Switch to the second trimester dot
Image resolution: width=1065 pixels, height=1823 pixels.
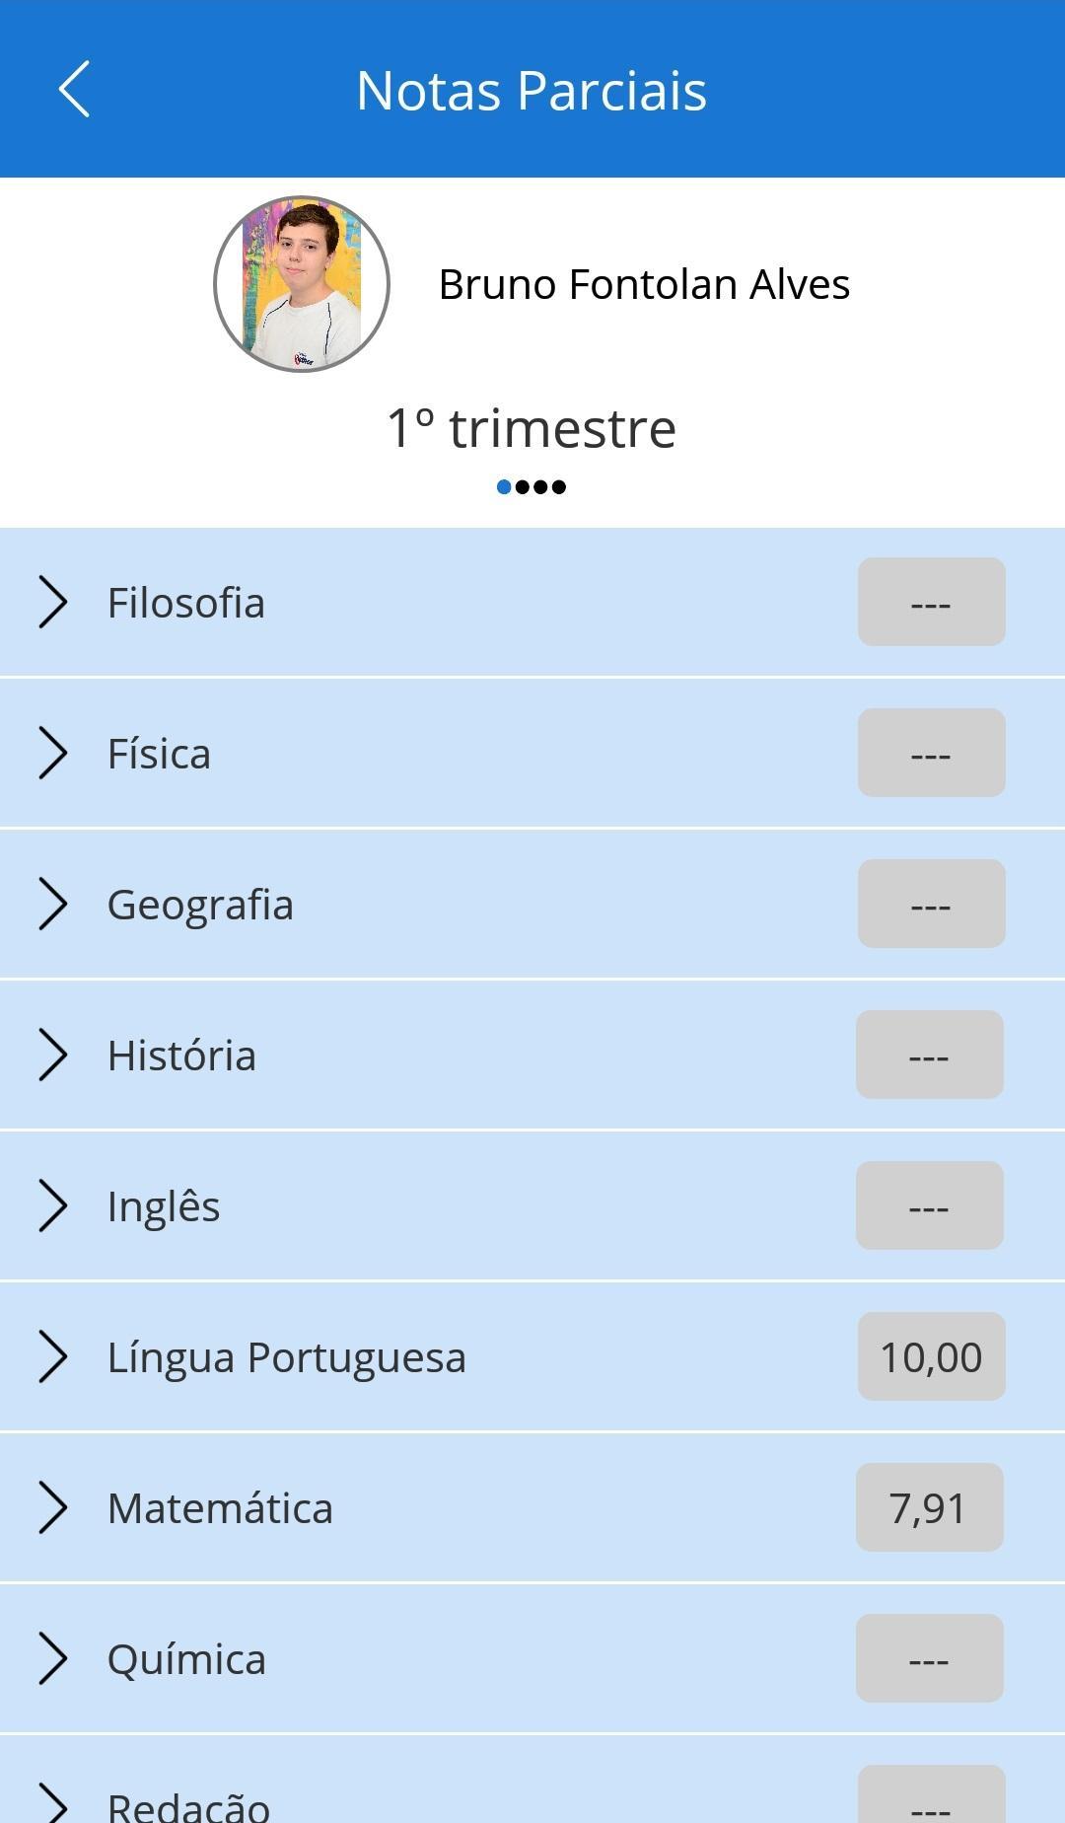pyautogui.click(x=523, y=486)
